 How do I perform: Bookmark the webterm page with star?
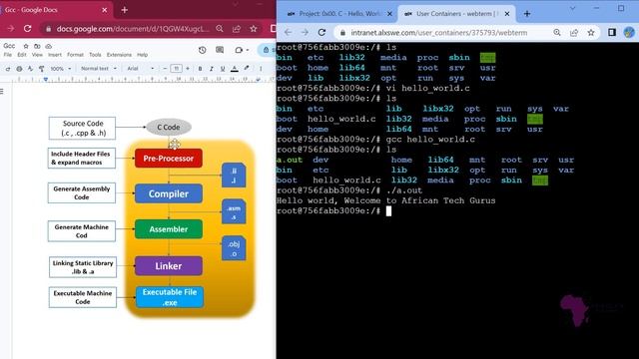(x=591, y=33)
